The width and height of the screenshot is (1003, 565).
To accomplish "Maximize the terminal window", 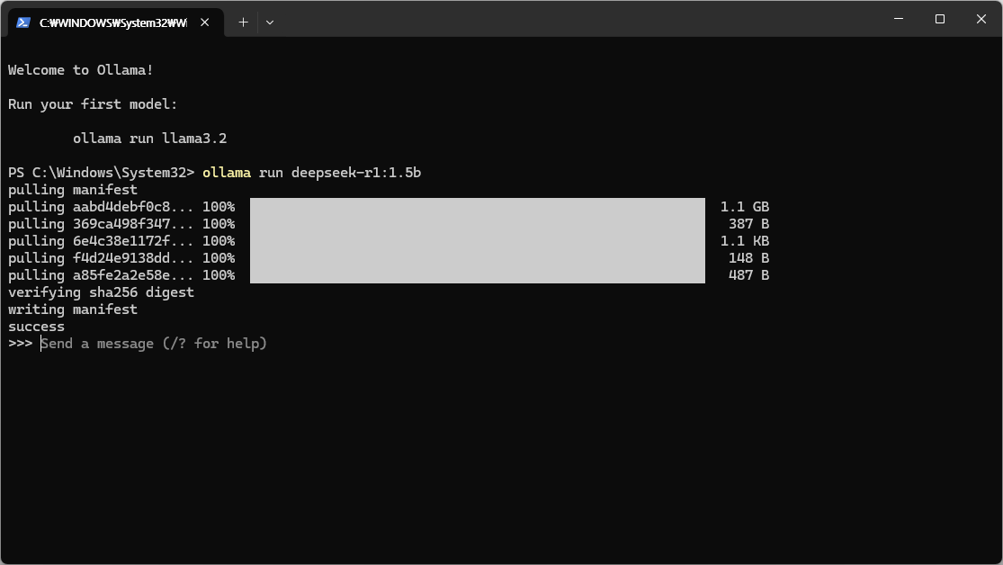I will pyautogui.click(x=940, y=19).
